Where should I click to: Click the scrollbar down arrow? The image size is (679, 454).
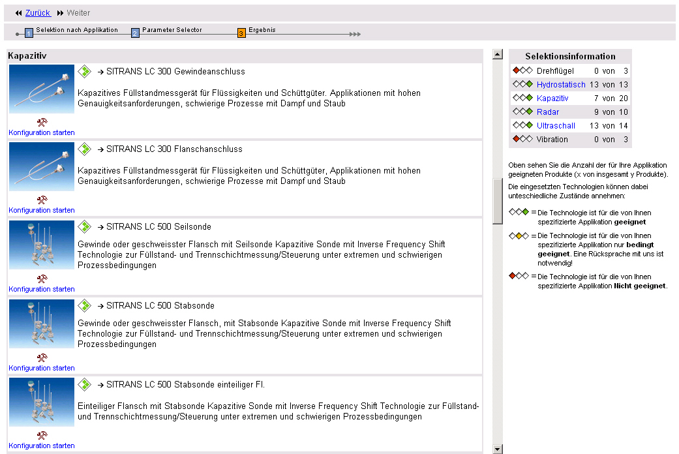coord(498,449)
